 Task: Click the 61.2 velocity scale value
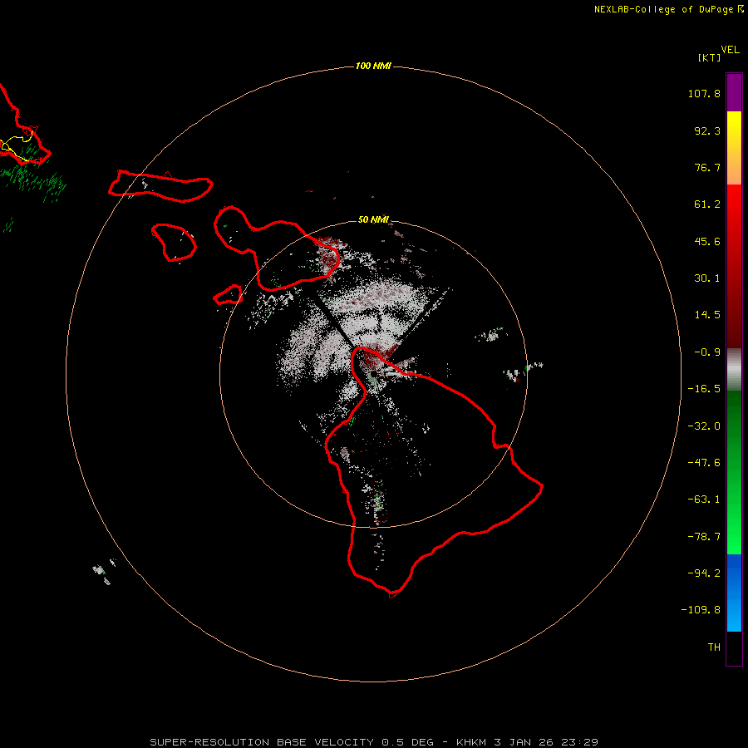(x=707, y=204)
